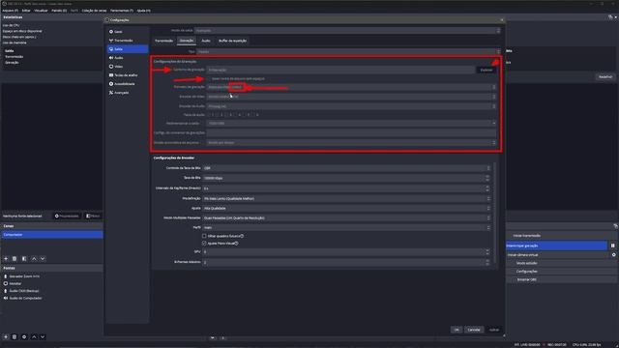
Task: Open the Controle da Taxa de Bits dropdown
Action: tap(346, 168)
